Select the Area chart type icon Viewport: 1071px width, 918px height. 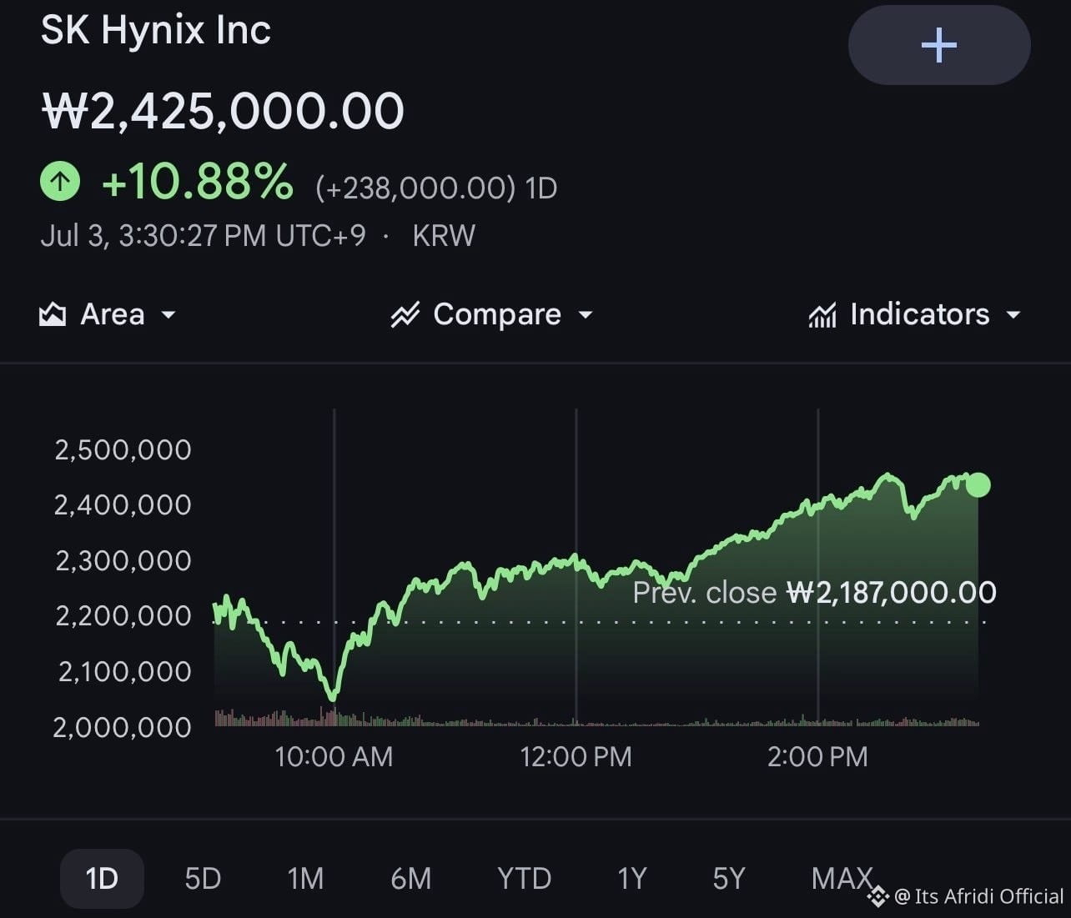point(53,314)
